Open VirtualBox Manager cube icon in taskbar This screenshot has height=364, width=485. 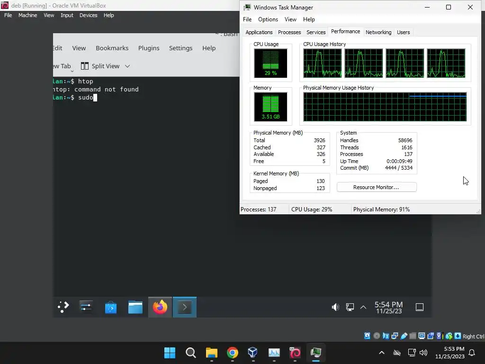pos(253,353)
